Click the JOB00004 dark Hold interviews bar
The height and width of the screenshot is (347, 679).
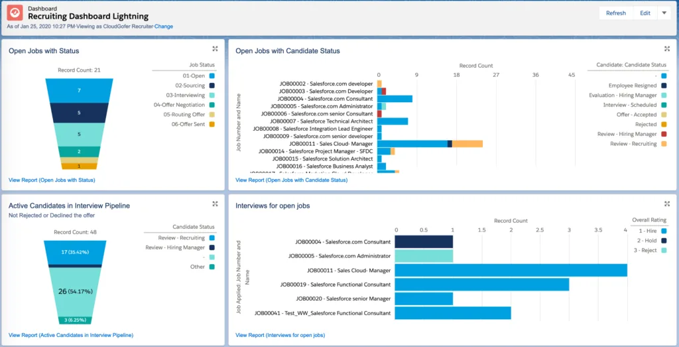click(424, 242)
